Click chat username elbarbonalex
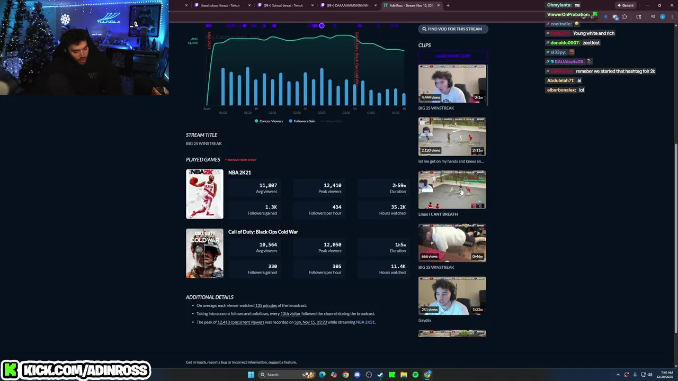Screen dimensions: 678x381 [561, 90]
